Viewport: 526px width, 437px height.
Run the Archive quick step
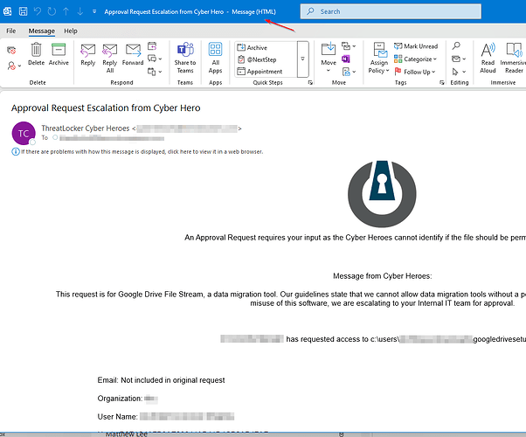click(x=253, y=48)
